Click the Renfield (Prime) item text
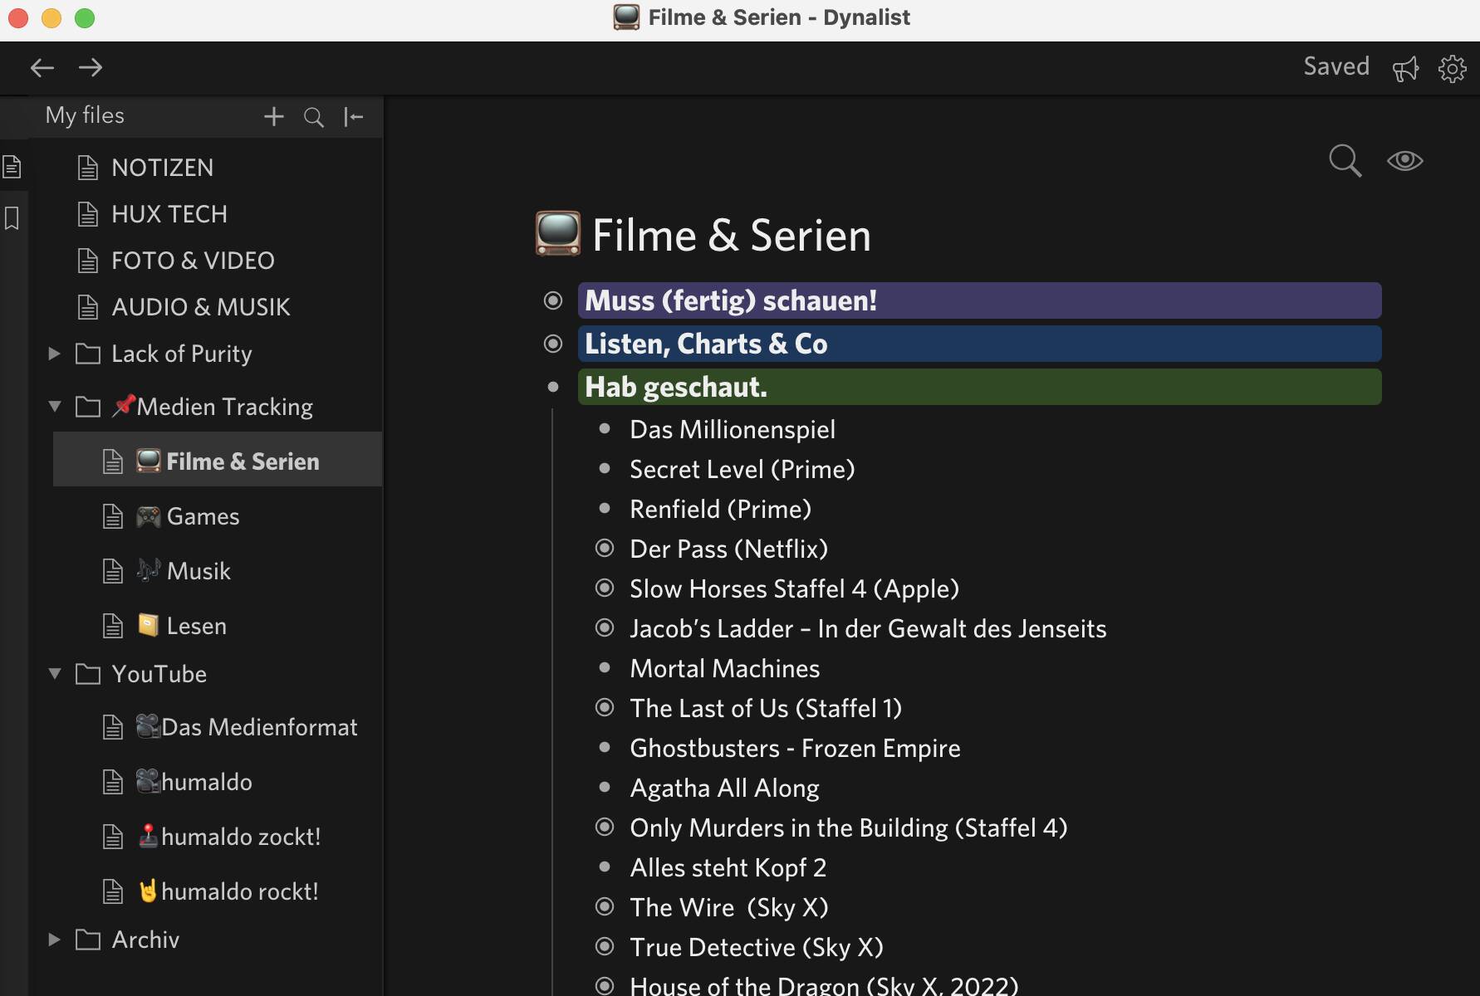This screenshot has height=996, width=1480. tap(720, 509)
